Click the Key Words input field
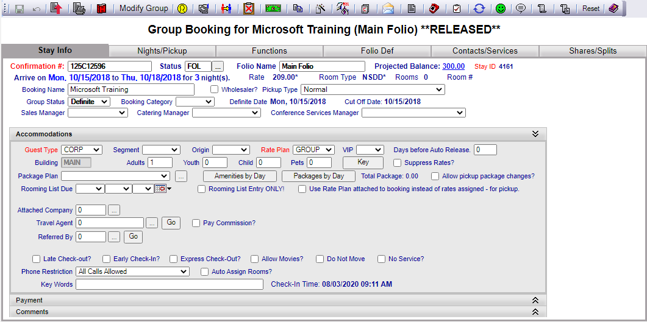 (x=169, y=284)
